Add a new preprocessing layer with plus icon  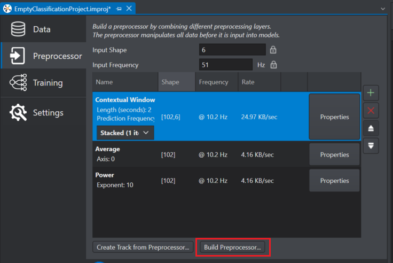pos(371,93)
